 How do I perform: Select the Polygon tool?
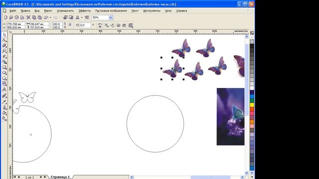point(4,79)
